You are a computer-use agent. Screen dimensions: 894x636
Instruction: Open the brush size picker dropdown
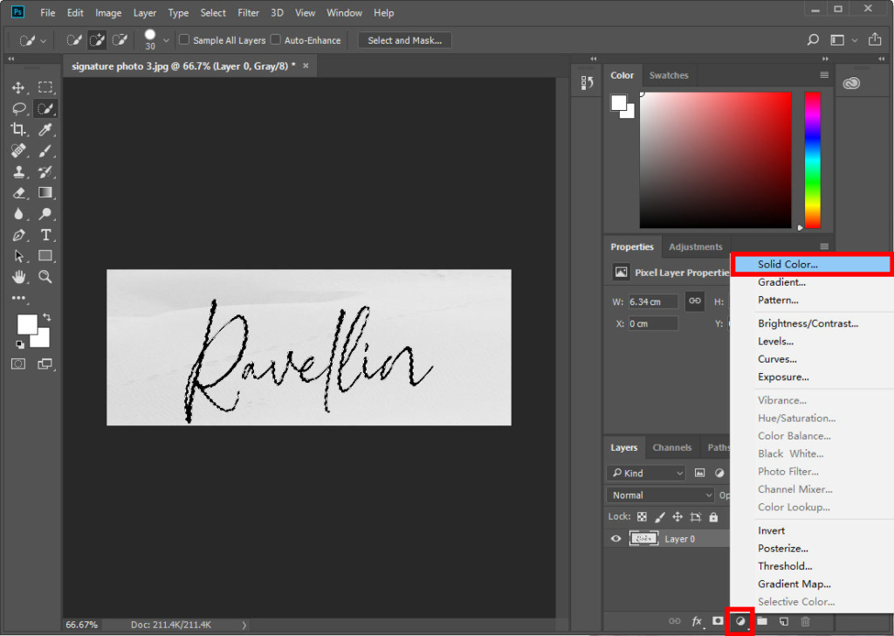pyautogui.click(x=164, y=39)
